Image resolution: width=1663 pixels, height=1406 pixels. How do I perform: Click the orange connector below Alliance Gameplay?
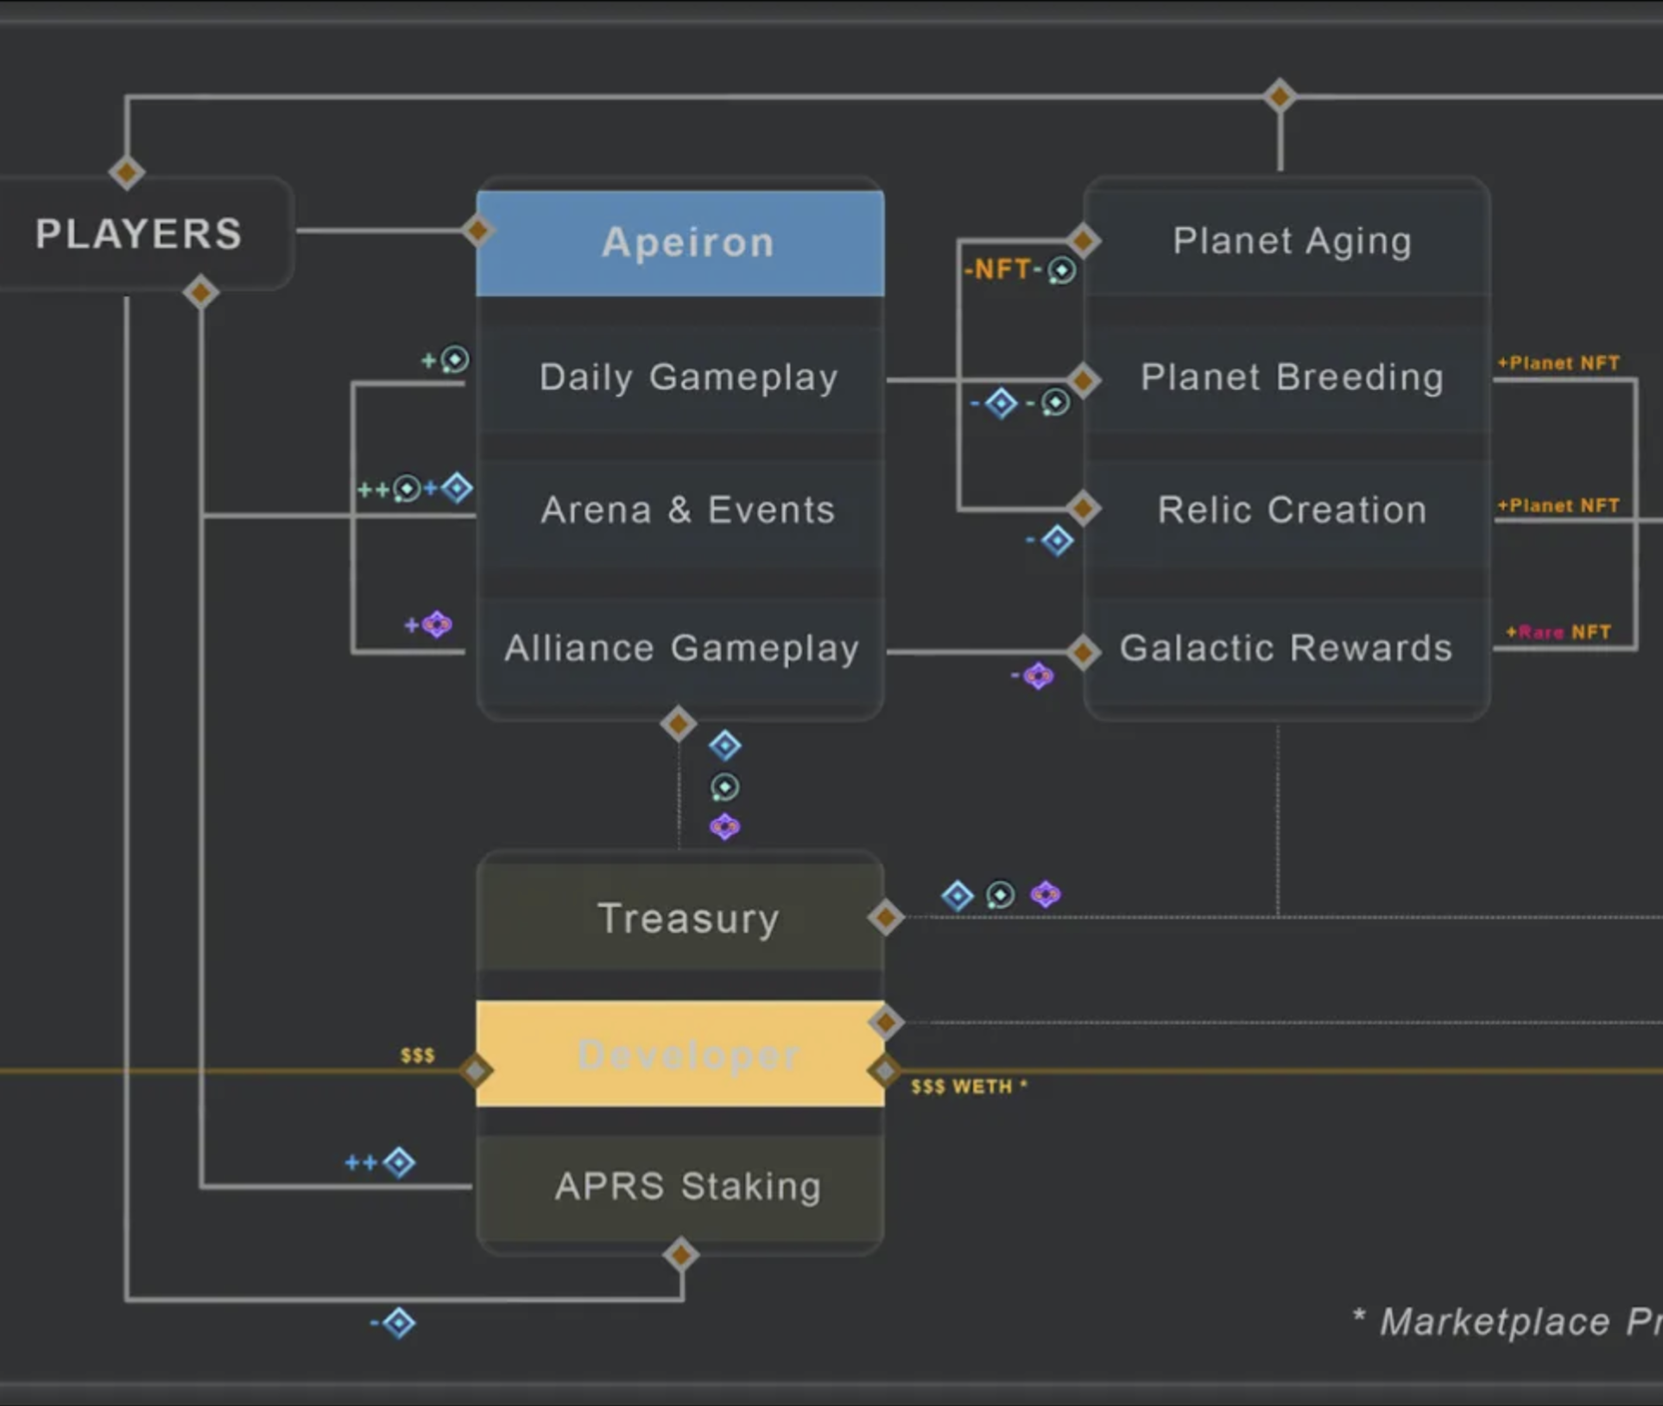tap(679, 723)
